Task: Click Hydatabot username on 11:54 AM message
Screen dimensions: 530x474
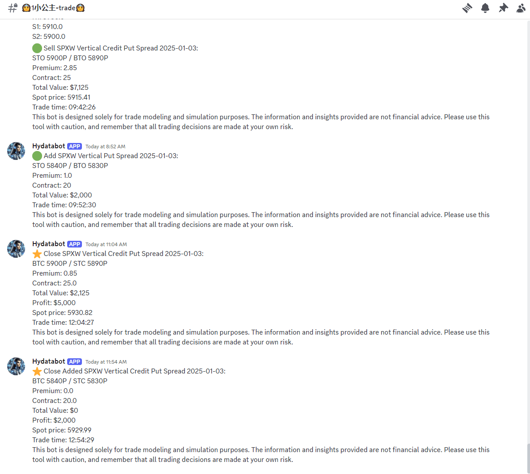Action: click(x=49, y=361)
